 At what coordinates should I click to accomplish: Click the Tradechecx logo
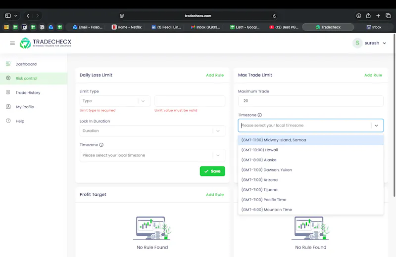tap(46, 43)
